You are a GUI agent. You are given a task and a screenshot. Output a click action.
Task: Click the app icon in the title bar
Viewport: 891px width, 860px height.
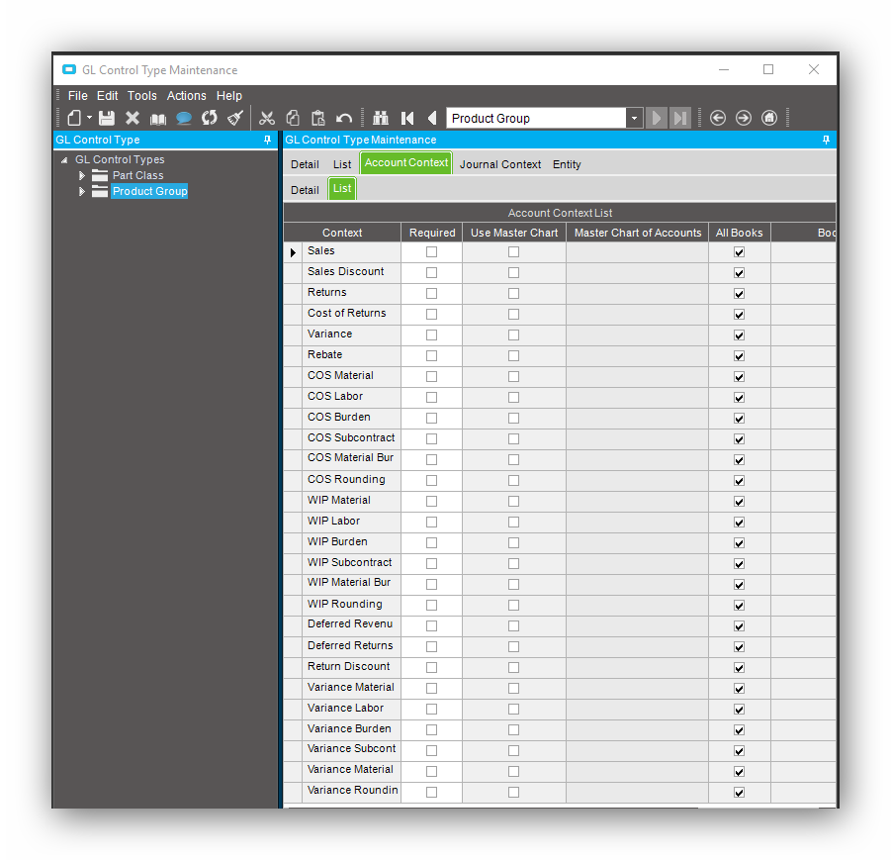69,69
